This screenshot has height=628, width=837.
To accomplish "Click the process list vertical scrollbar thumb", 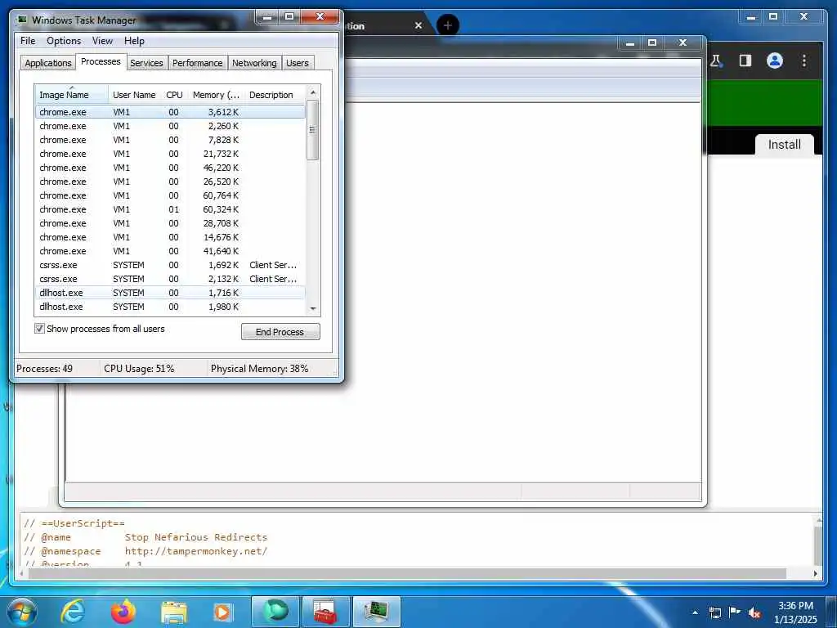I will 313,130.
